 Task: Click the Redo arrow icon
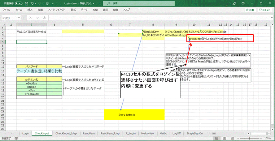click(40, 3)
